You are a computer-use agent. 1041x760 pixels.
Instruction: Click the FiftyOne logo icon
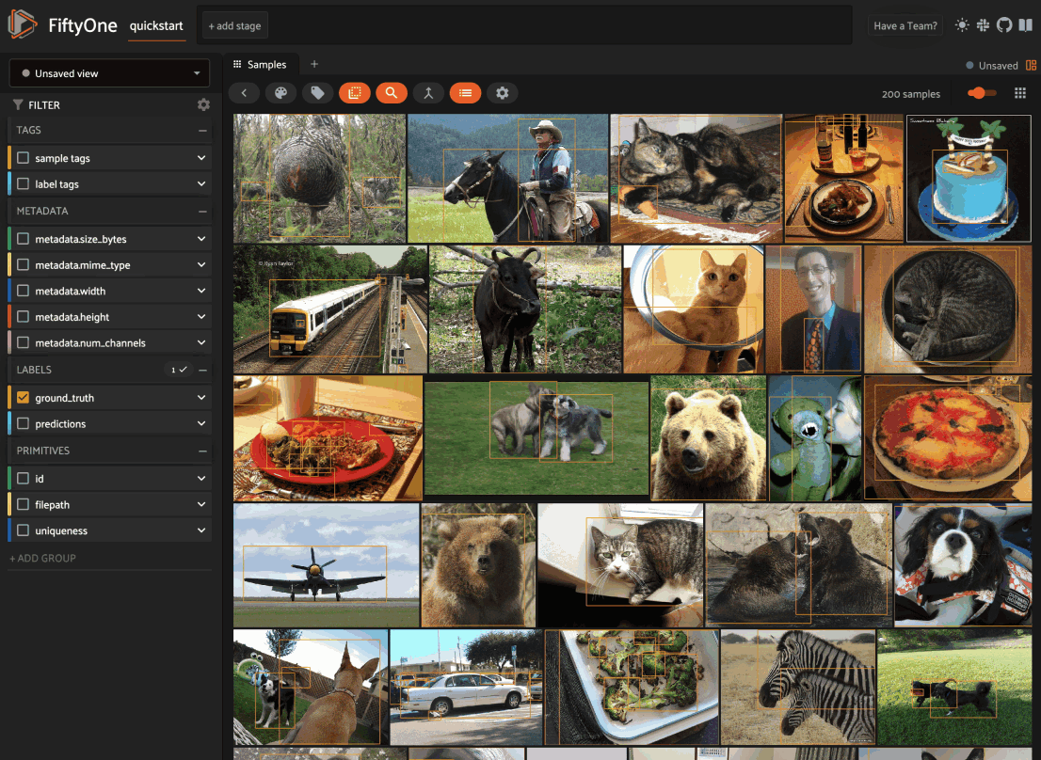pos(22,24)
